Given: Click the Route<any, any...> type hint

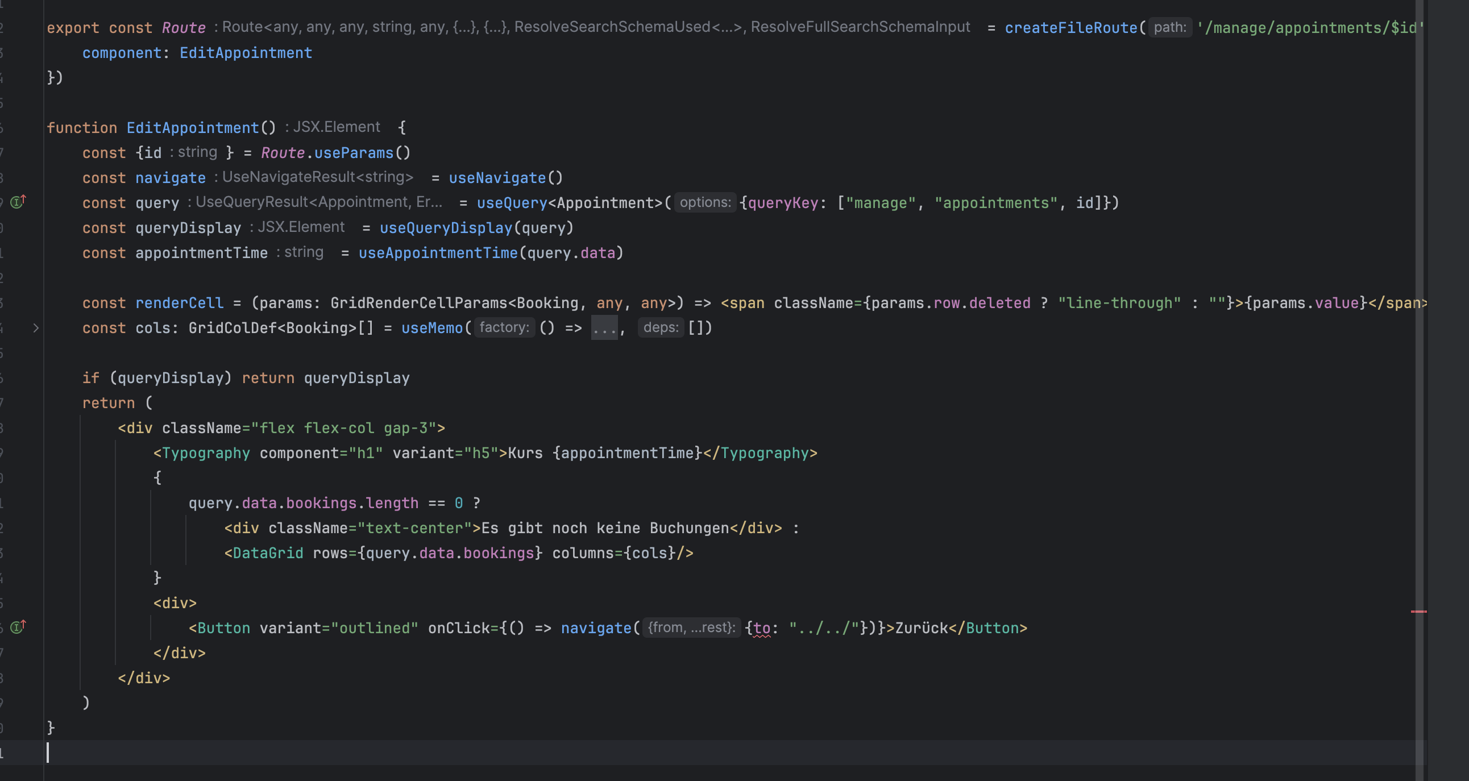Looking at the screenshot, I should (592, 27).
